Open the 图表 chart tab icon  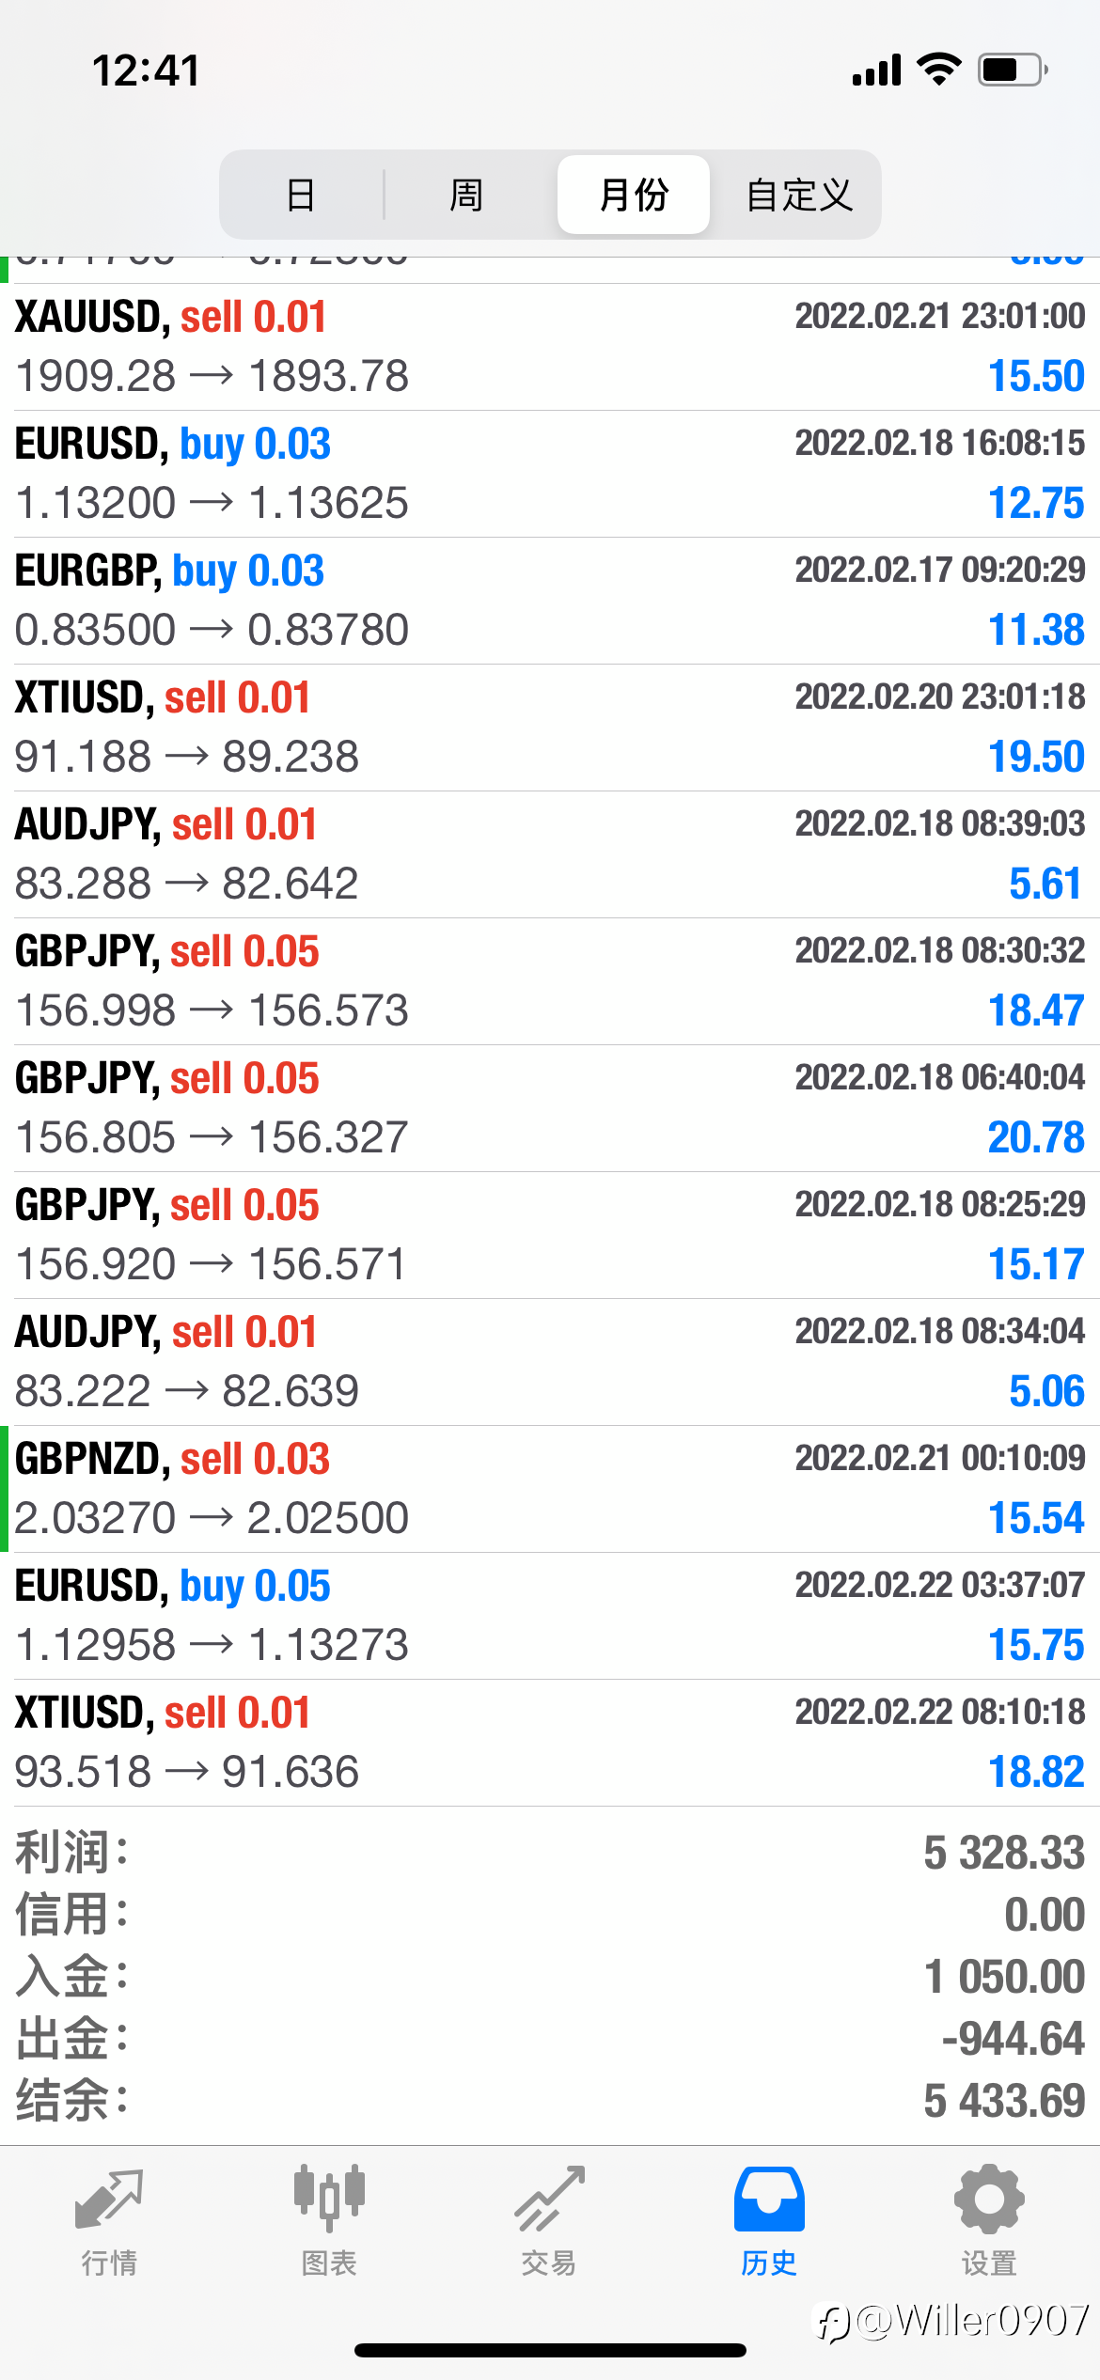329,2199
